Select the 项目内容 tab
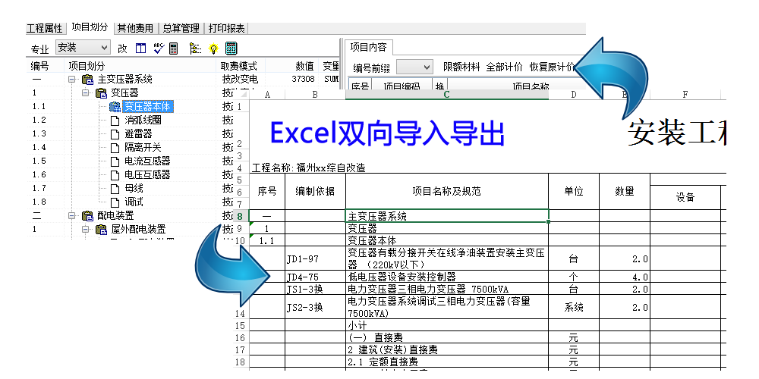The height and width of the screenshot is (379, 759). pyautogui.click(x=368, y=47)
